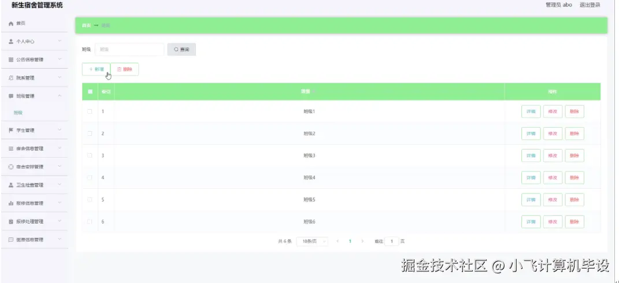Click 修改 for row 班级2

pyautogui.click(x=553, y=133)
